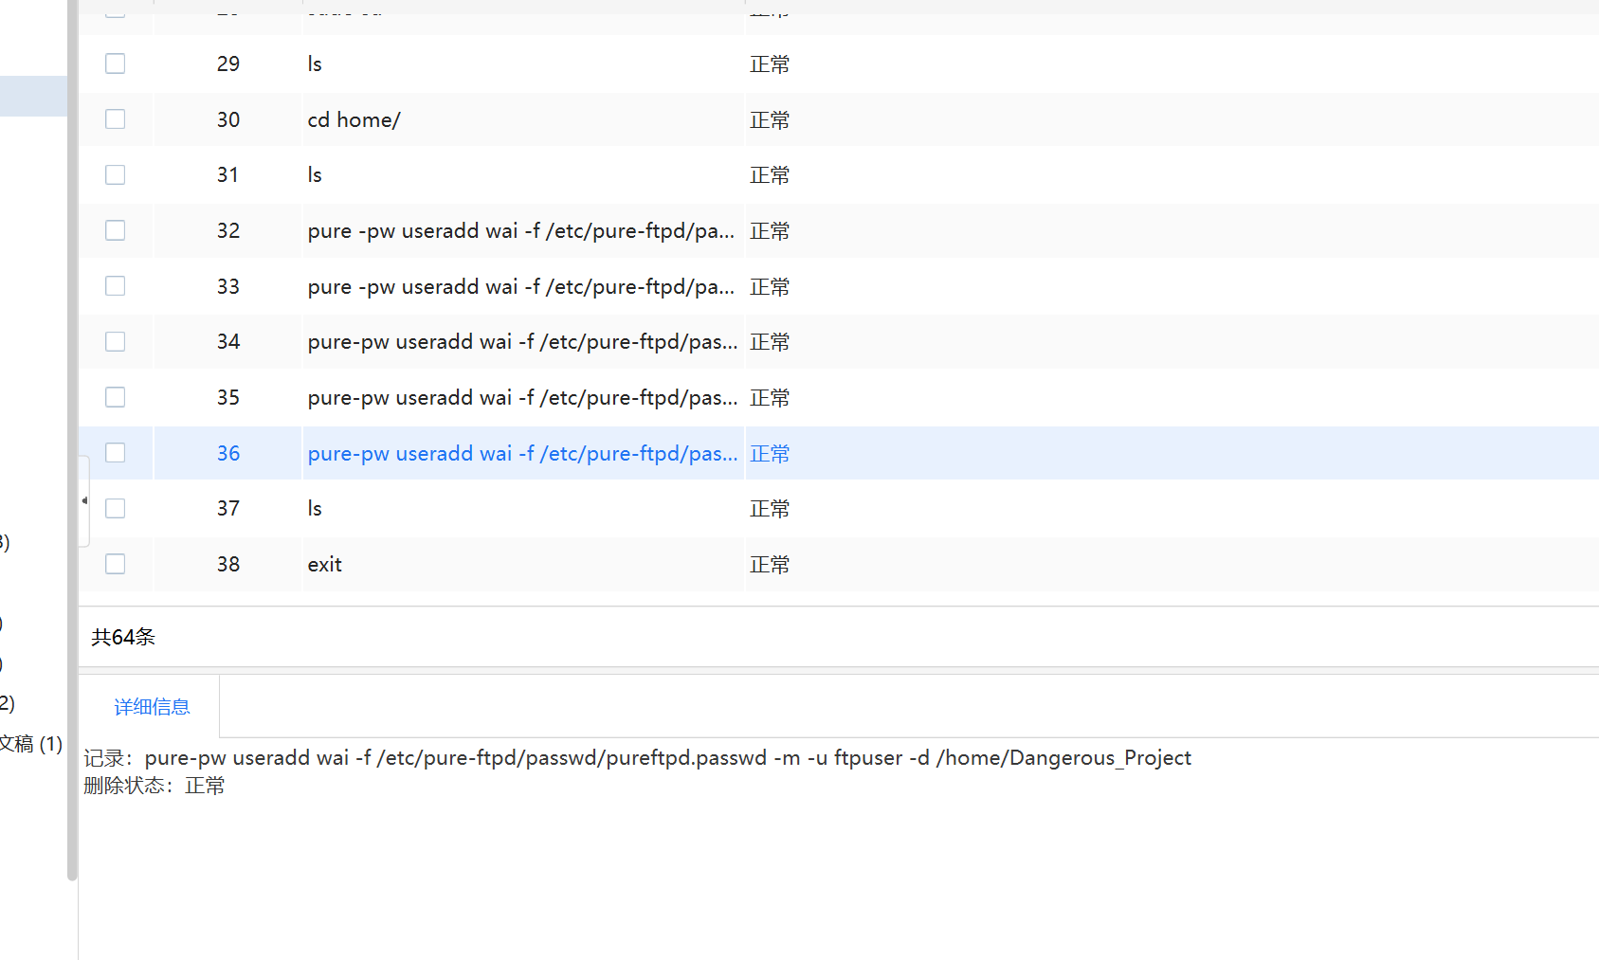Click the full command record in details

(667, 758)
